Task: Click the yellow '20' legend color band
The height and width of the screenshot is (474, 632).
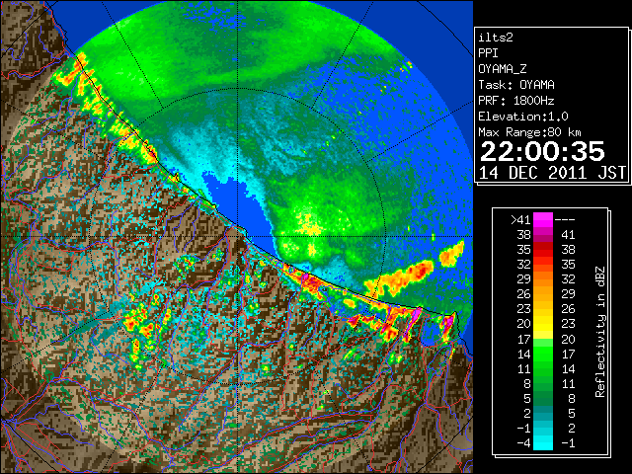Action: coord(543,324)
